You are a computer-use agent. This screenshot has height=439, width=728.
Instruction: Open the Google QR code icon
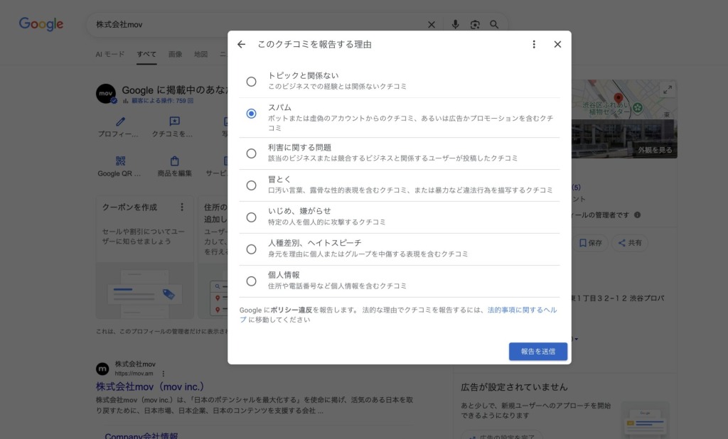(x=119, y=161)
